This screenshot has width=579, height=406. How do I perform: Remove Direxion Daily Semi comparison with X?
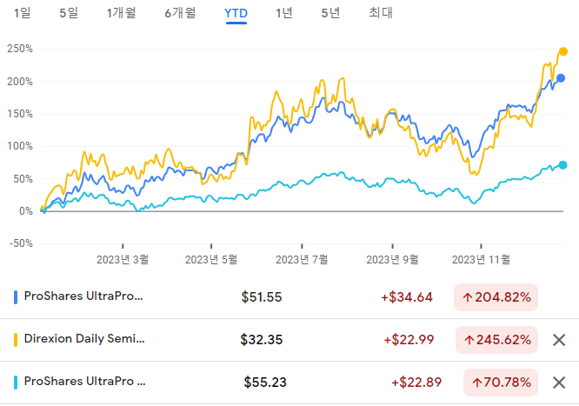[x=559, y=340]
